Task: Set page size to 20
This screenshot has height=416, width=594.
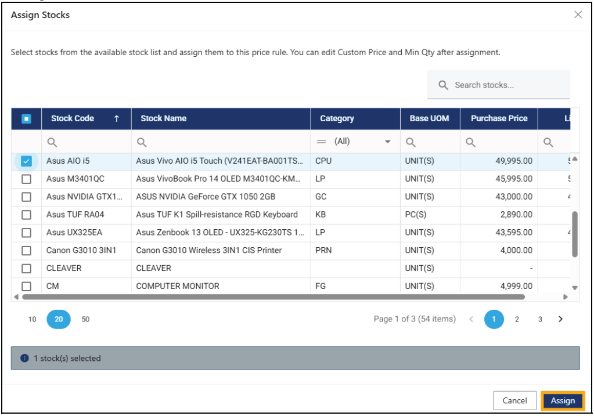Action: pyautogui.click(x=59, y=319)
